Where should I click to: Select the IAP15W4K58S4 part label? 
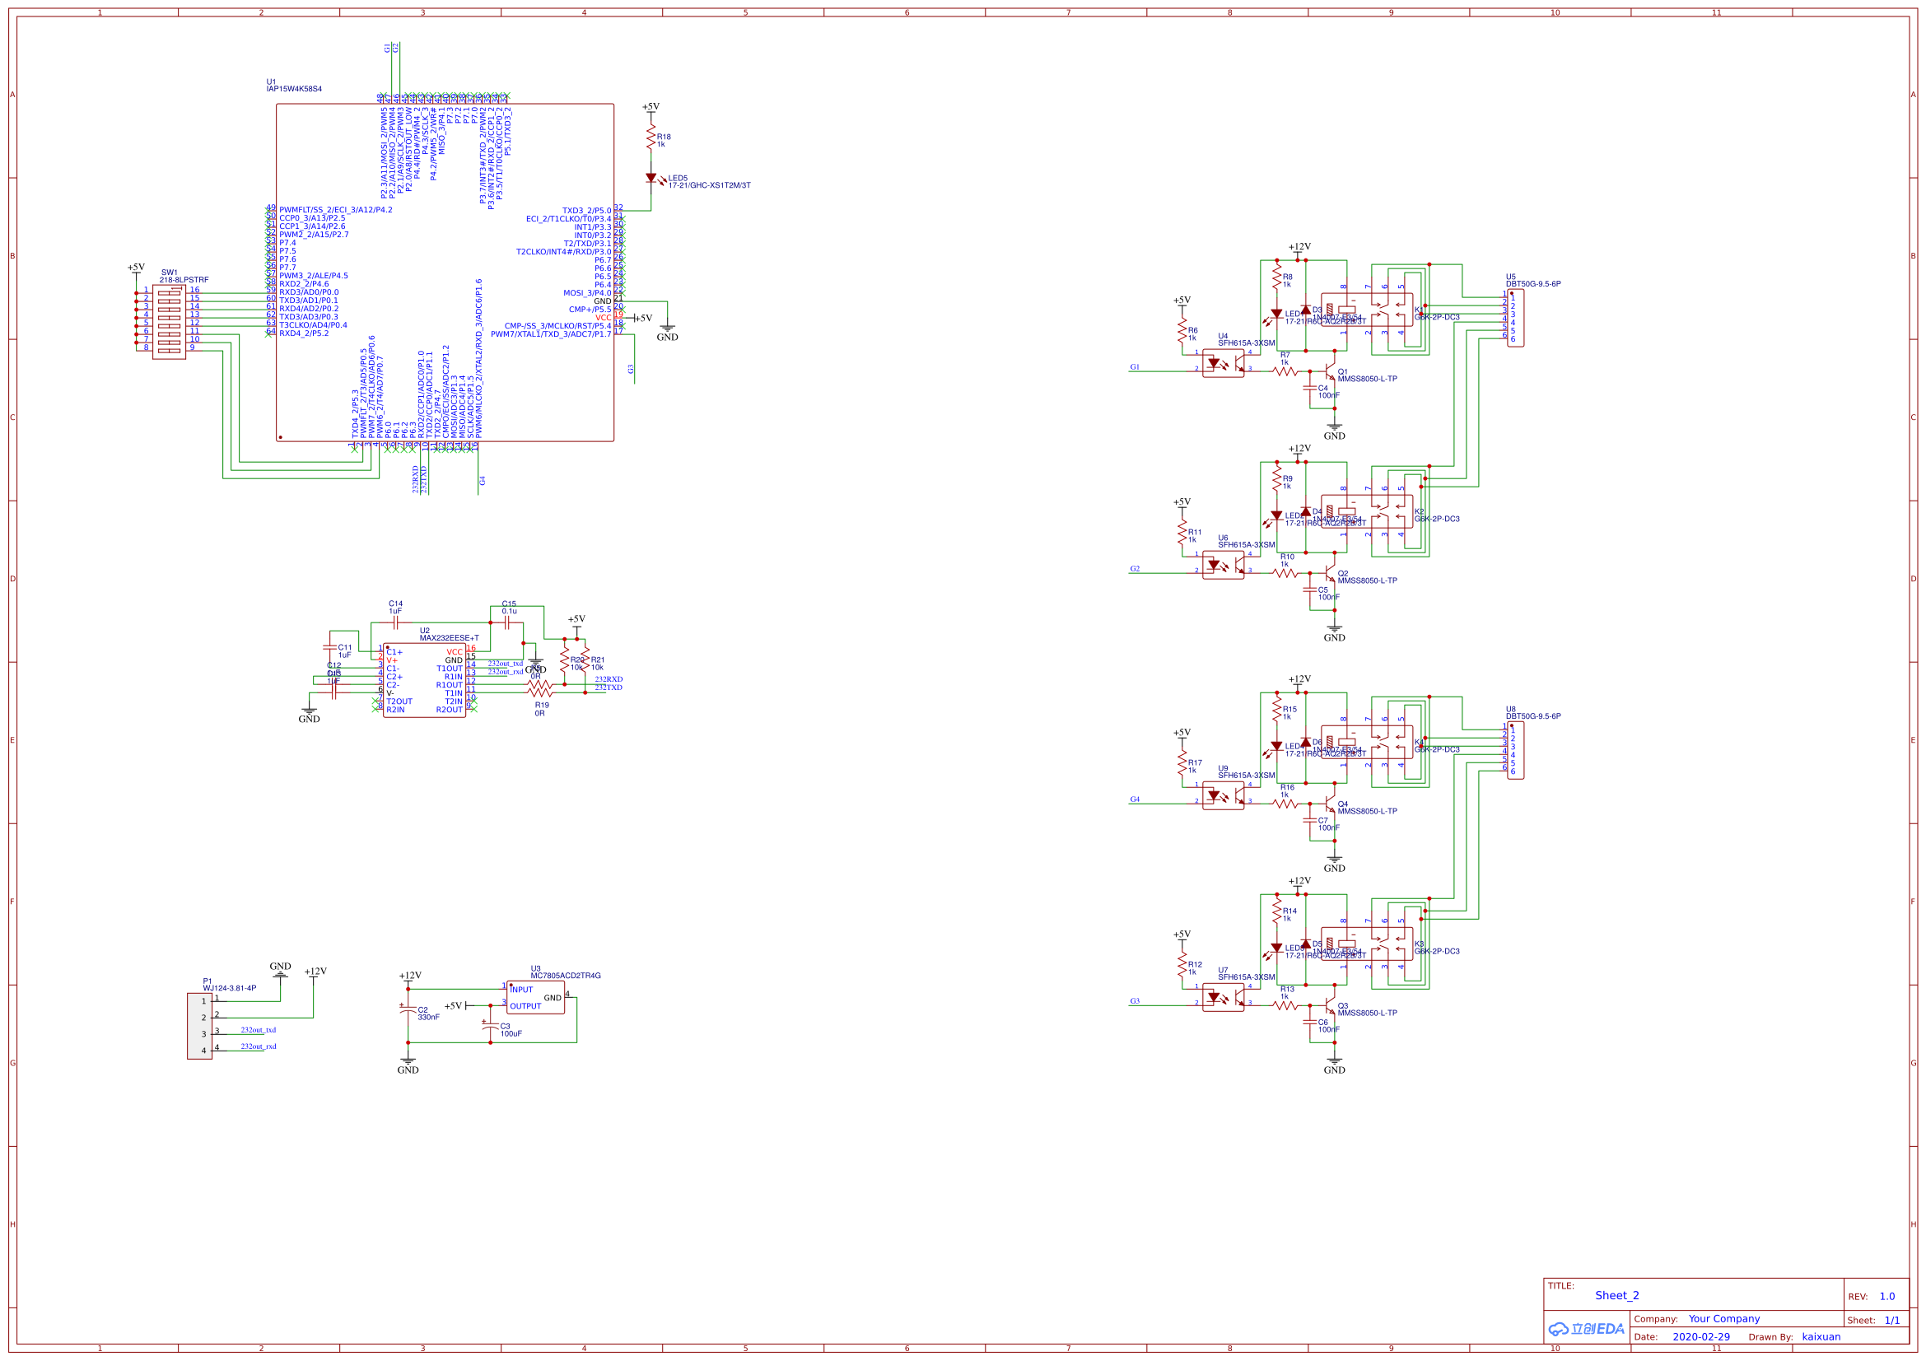pos(294,89)
